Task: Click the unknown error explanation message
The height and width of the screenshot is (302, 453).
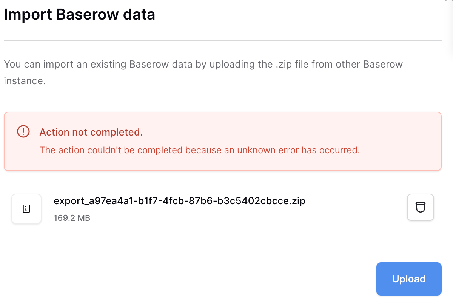Action: tap(199, 150)
